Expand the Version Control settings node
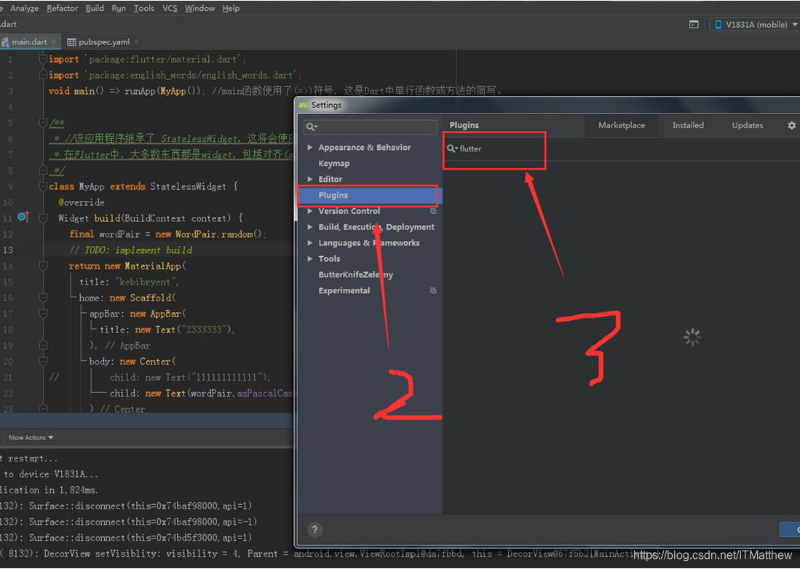 pos(309,211)
